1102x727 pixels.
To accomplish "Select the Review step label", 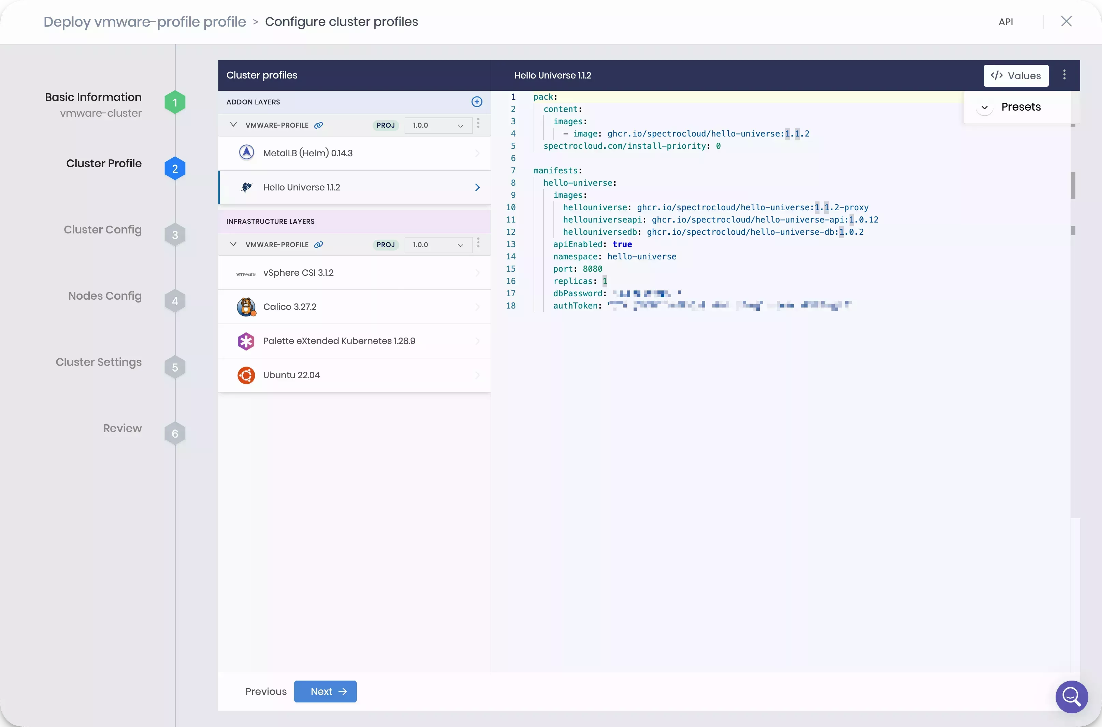I will (122, 428).
